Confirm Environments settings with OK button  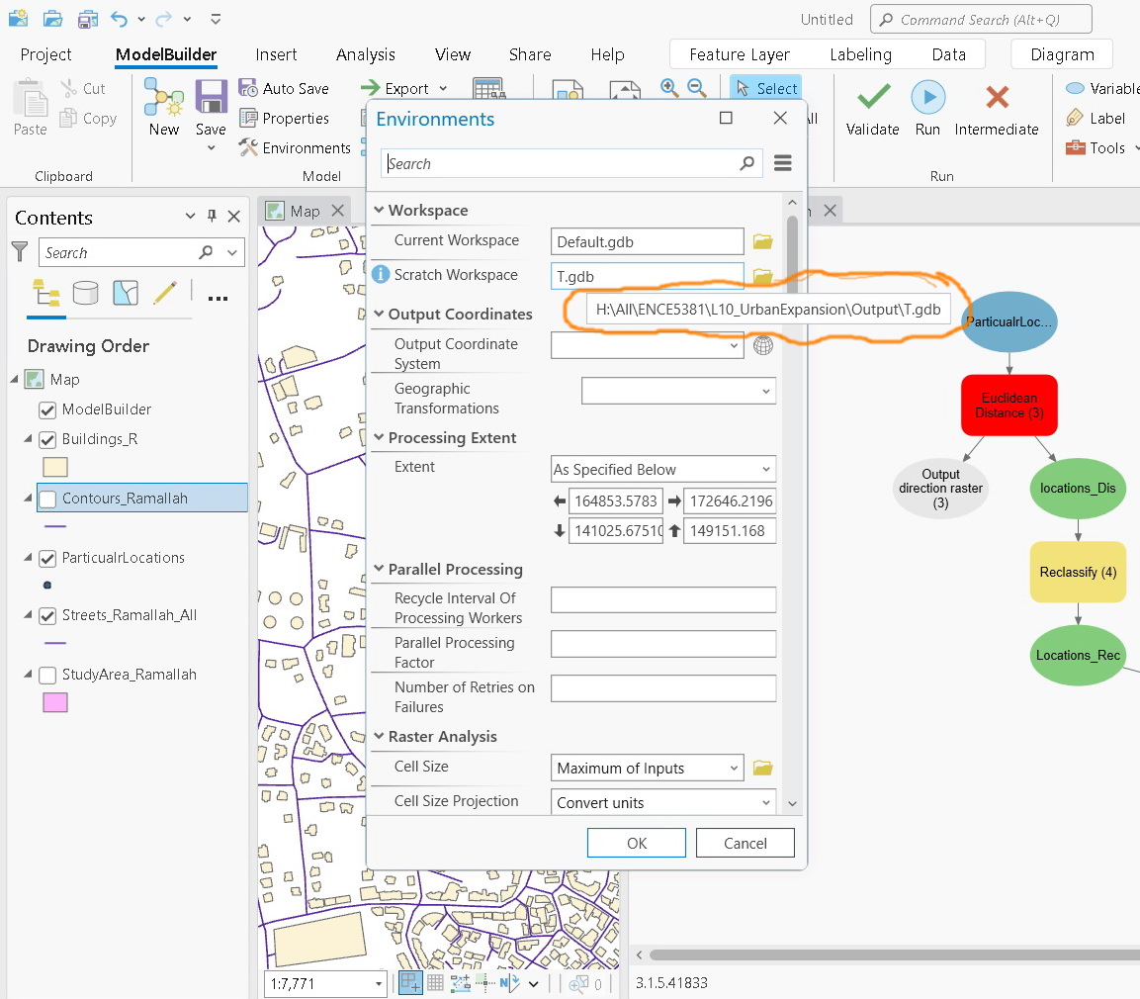point(636,843)
